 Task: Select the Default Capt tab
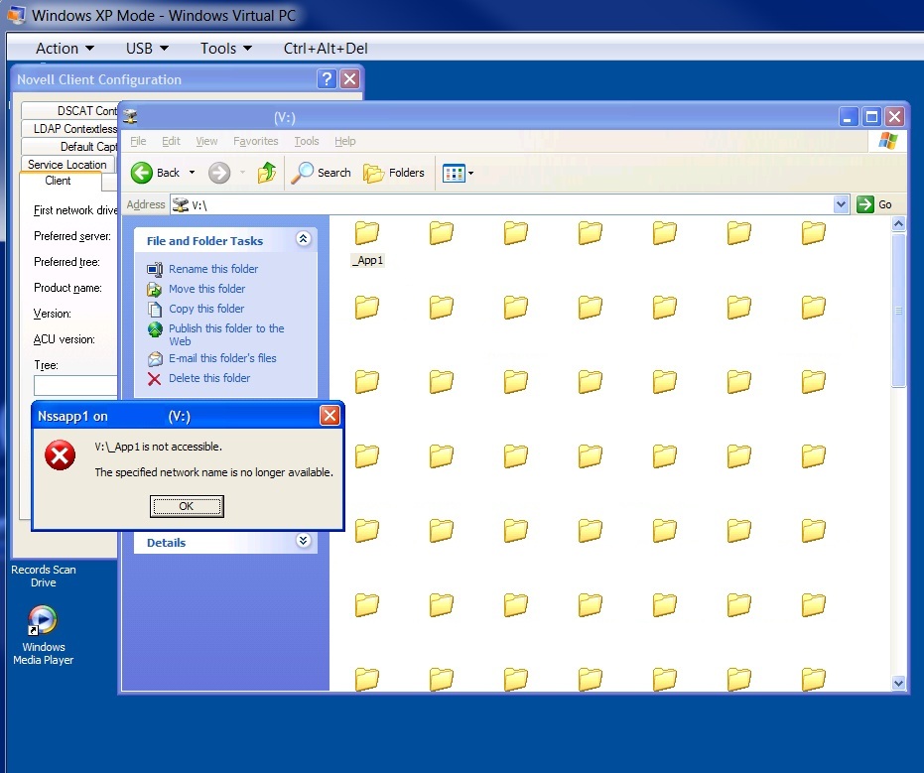tap(69, 147)
